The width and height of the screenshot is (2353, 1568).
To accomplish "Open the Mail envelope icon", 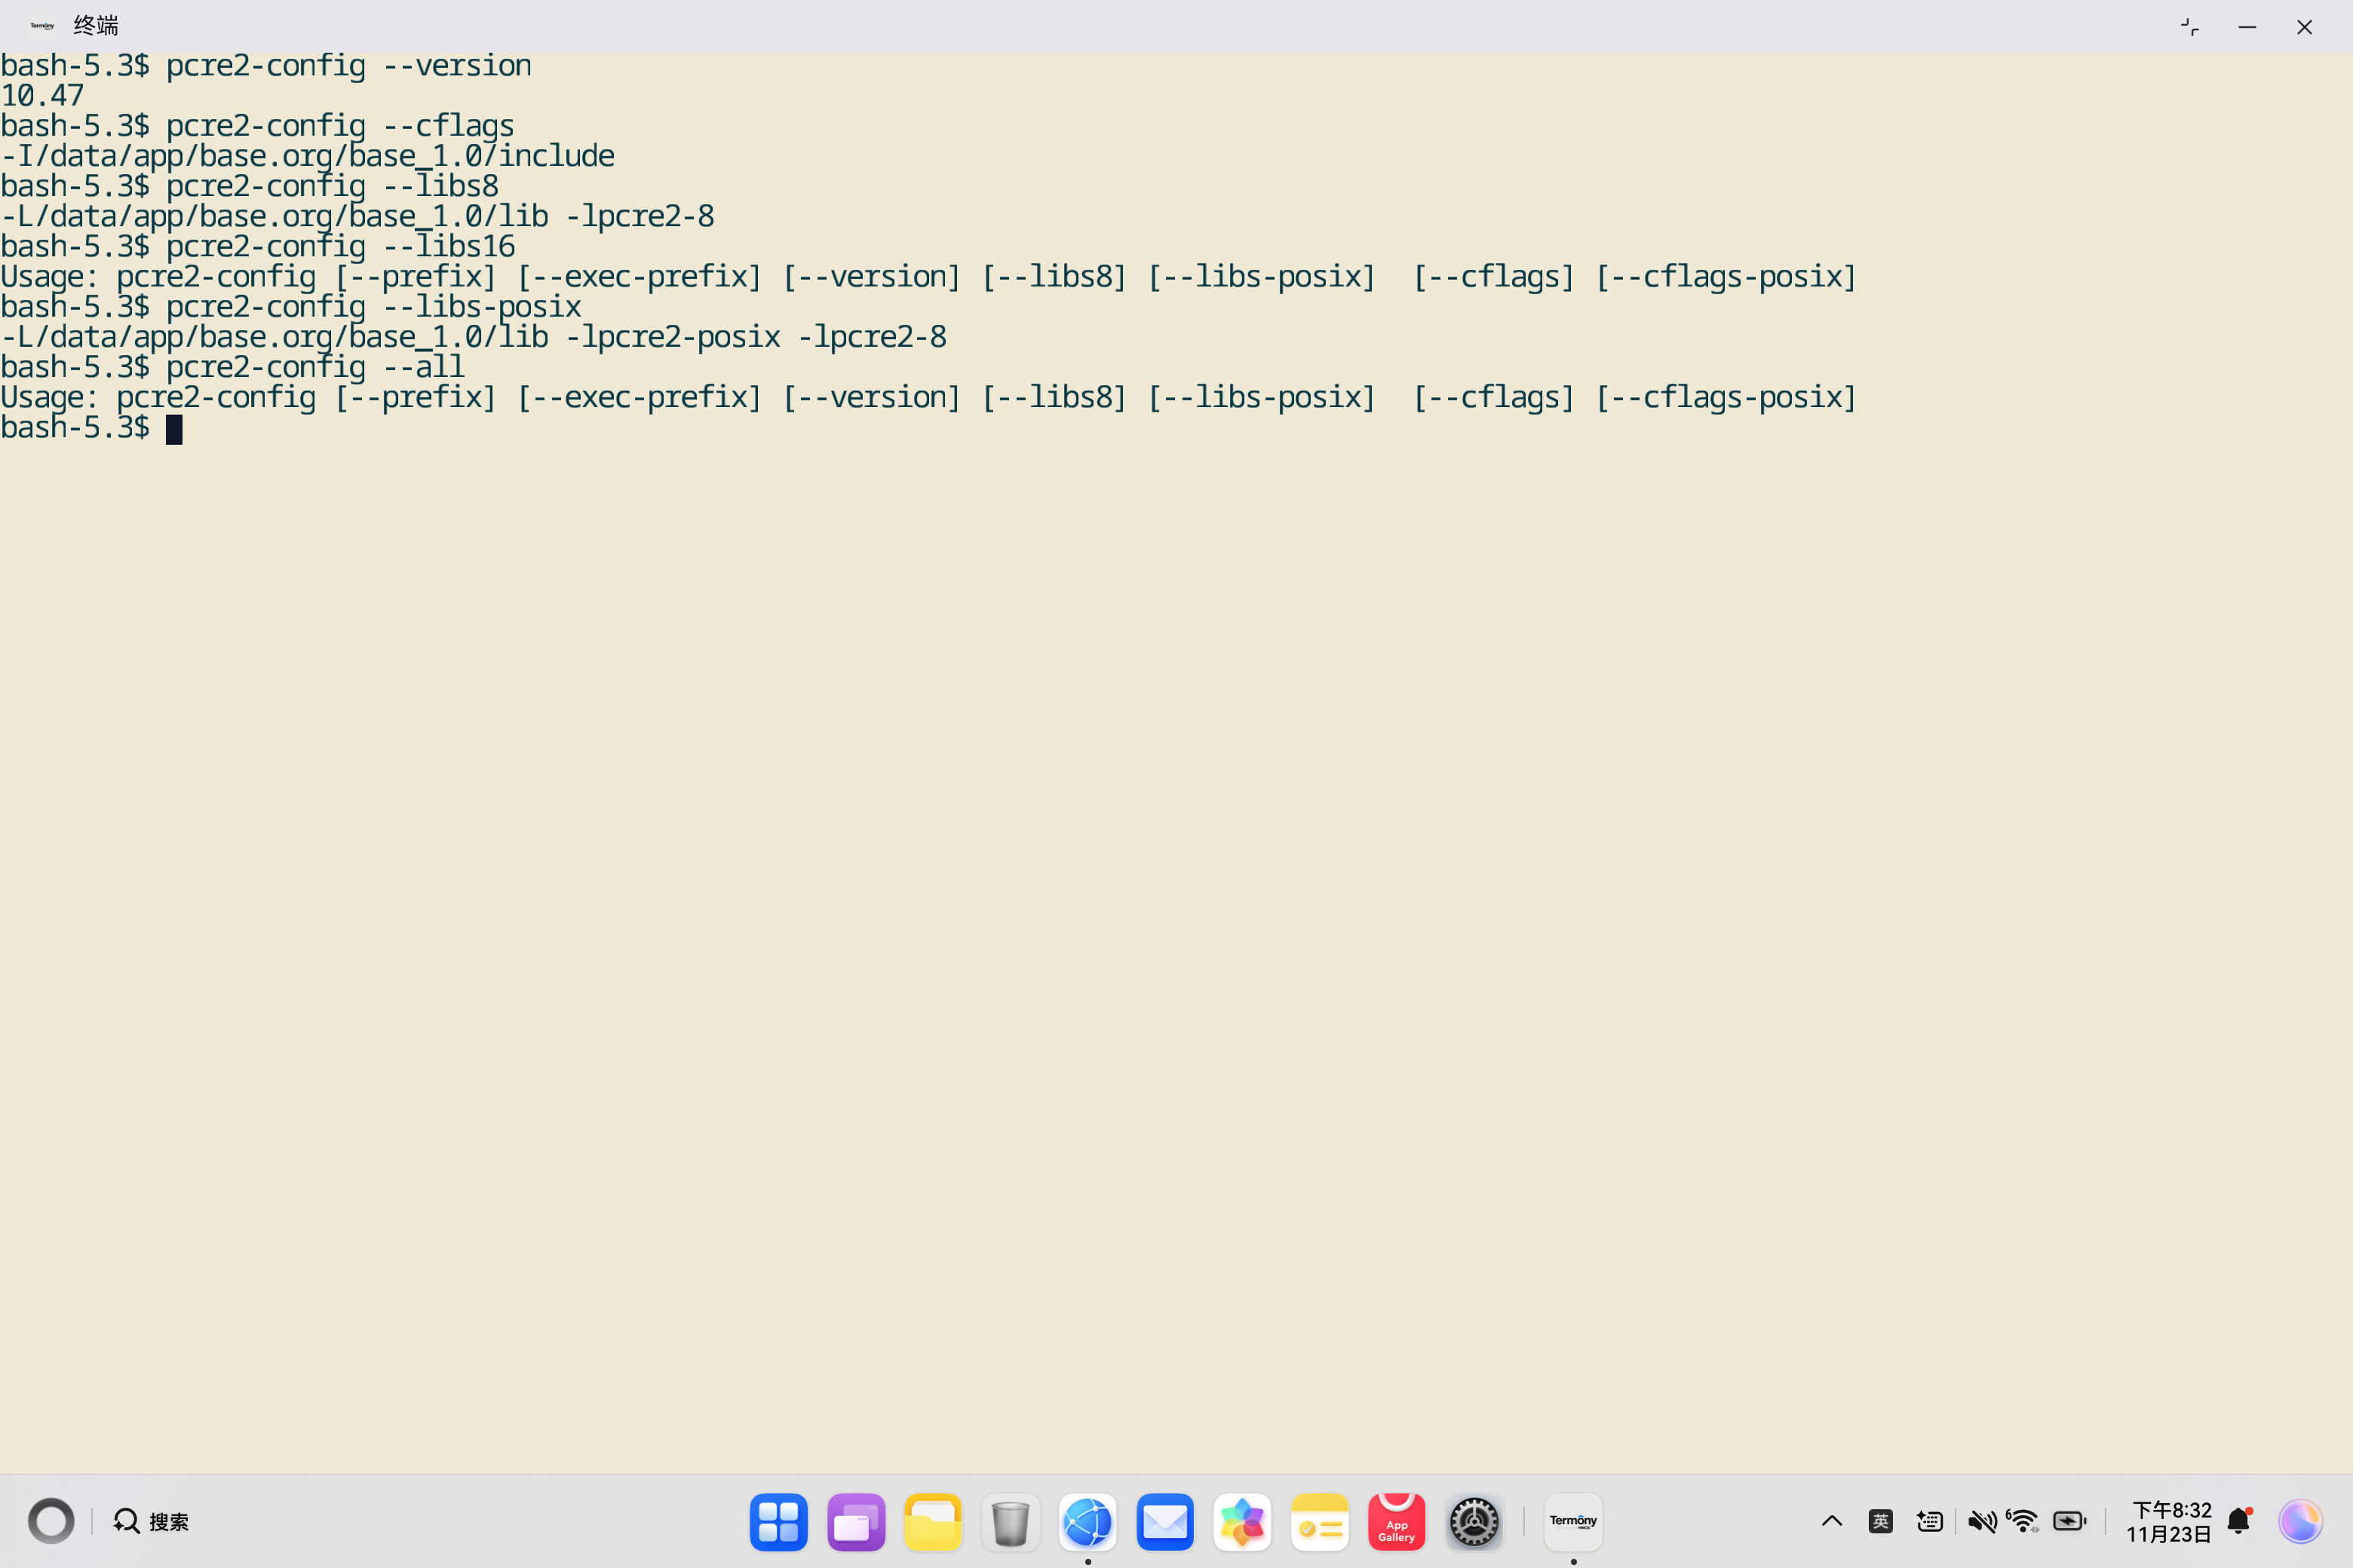I will point(1164,1521).
